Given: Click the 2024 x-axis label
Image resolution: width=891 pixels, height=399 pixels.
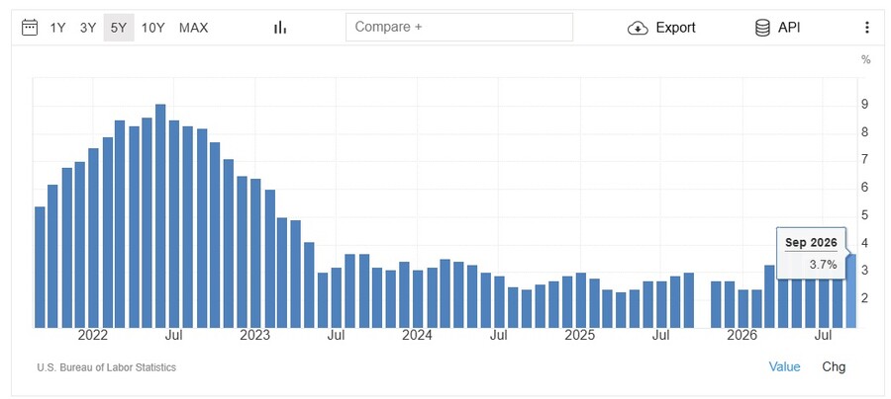Looking at the screenshot, I should 417,336.
